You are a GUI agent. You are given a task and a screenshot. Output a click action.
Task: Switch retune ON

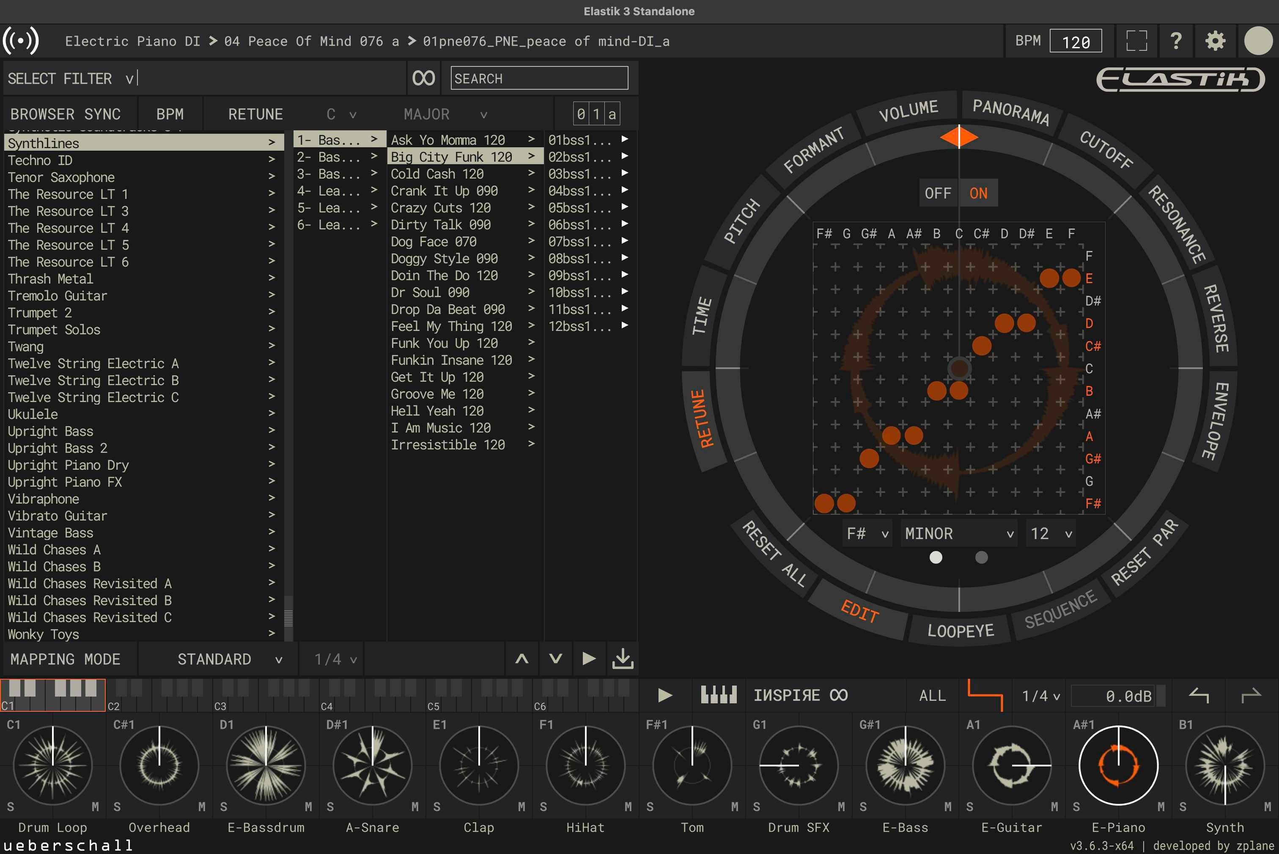(x=979, y=193)
